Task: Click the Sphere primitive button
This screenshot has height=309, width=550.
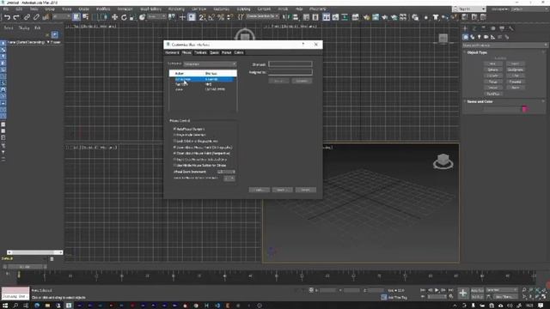Action: click(492, 70)
